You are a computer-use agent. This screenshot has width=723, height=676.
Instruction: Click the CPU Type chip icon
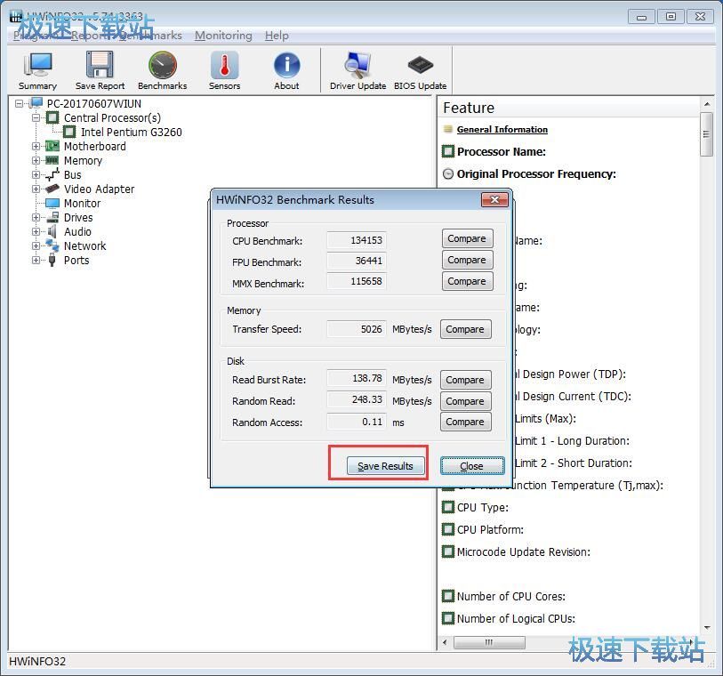click(447, 507)
